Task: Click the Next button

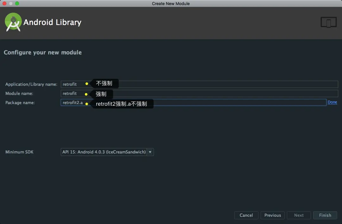Action: (299, 215)
